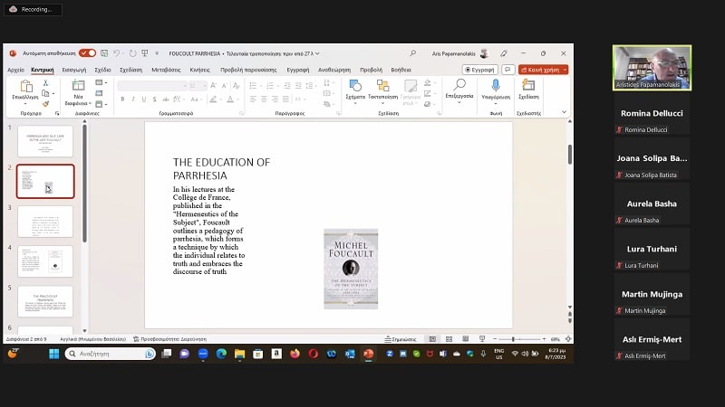Screen dimensions: 725x407
Task: Switch to Normal view in status bar
Action: pos(432,338)
